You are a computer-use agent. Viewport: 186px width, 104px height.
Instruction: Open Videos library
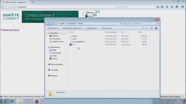tap(55, 59)
